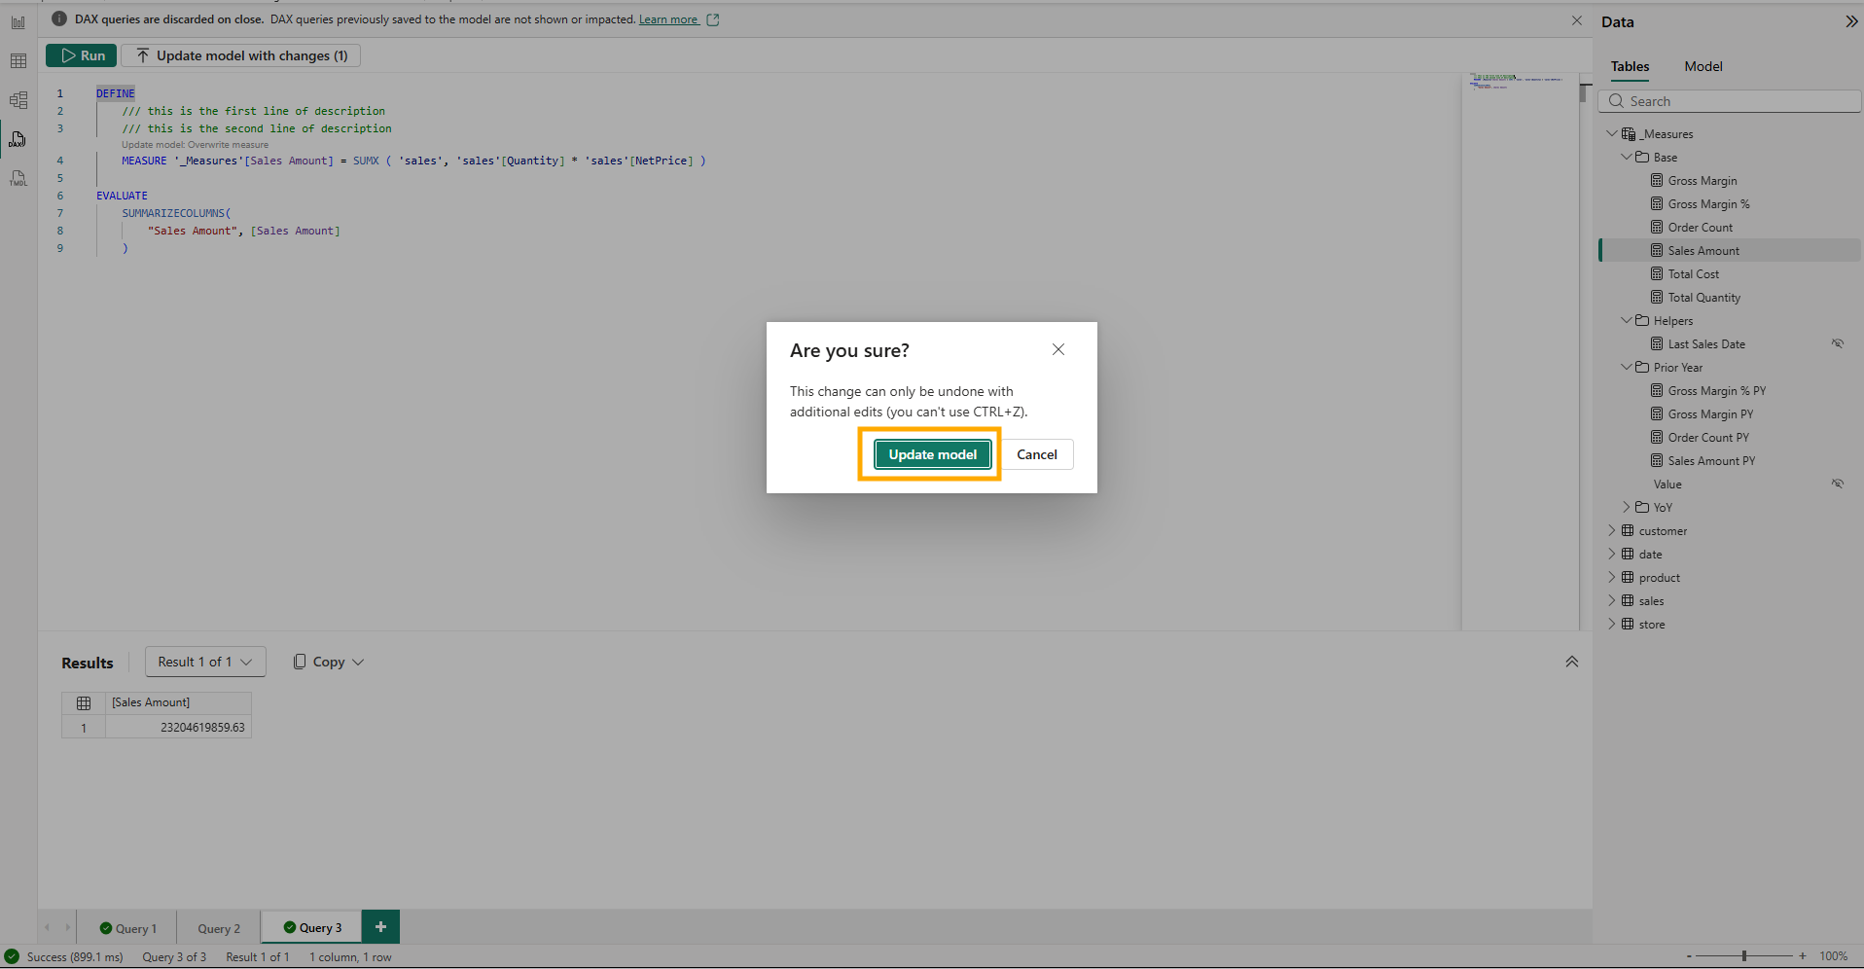Open Model view icon in left sidebar

pyautogui.click(x=18, y=100)
